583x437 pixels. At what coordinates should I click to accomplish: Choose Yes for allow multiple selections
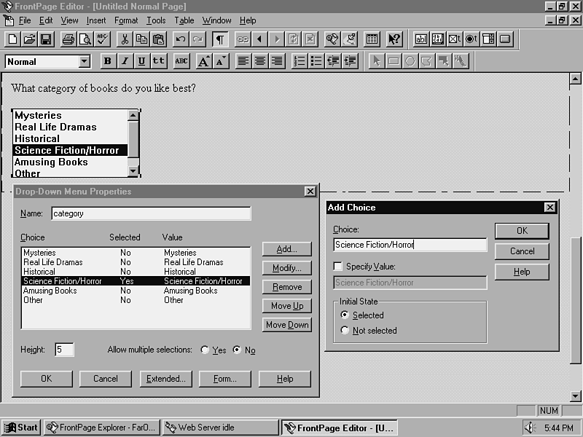coord(204,350)
